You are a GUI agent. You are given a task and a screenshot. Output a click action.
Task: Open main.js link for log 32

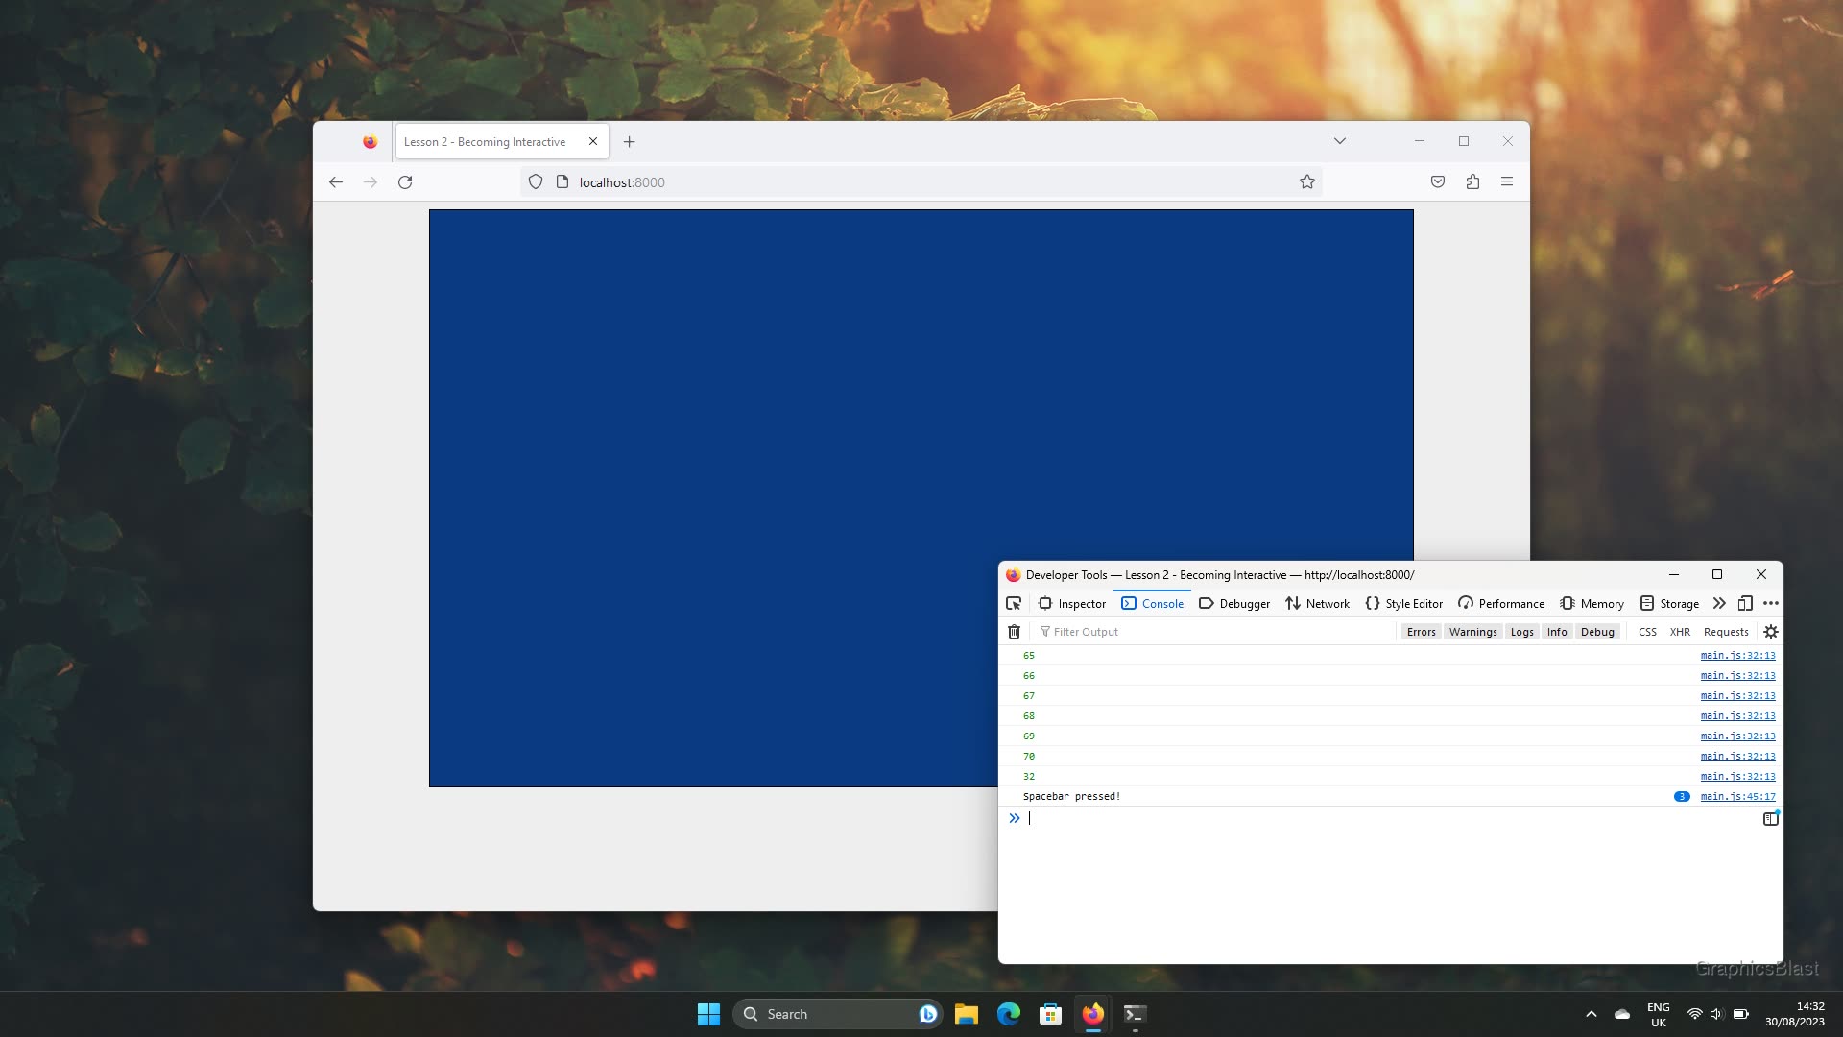(x=1737, y=777)
